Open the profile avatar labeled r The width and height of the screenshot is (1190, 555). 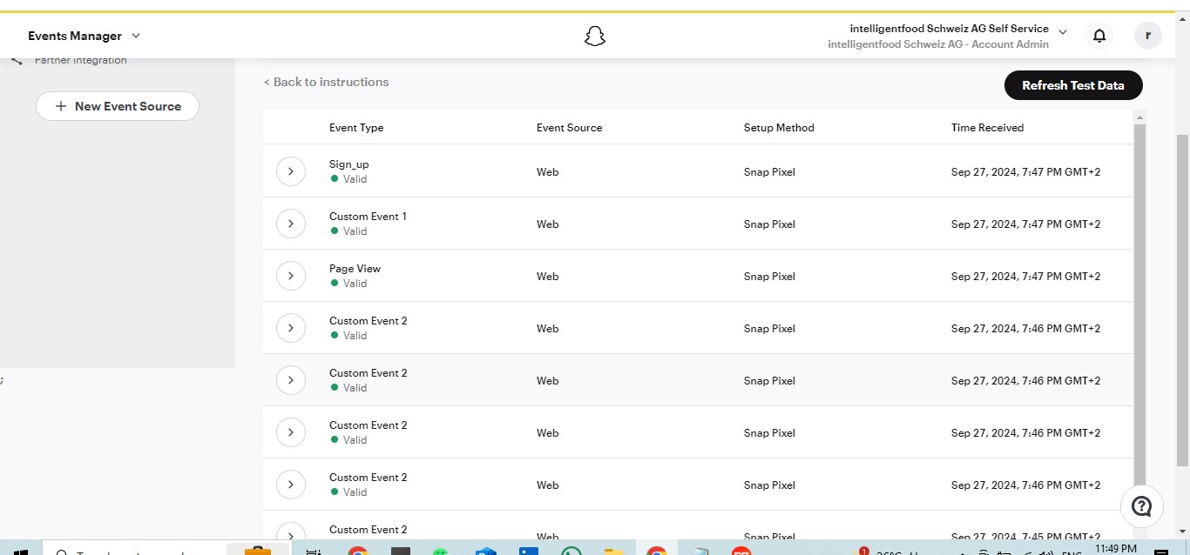[x=1148, y=36]
